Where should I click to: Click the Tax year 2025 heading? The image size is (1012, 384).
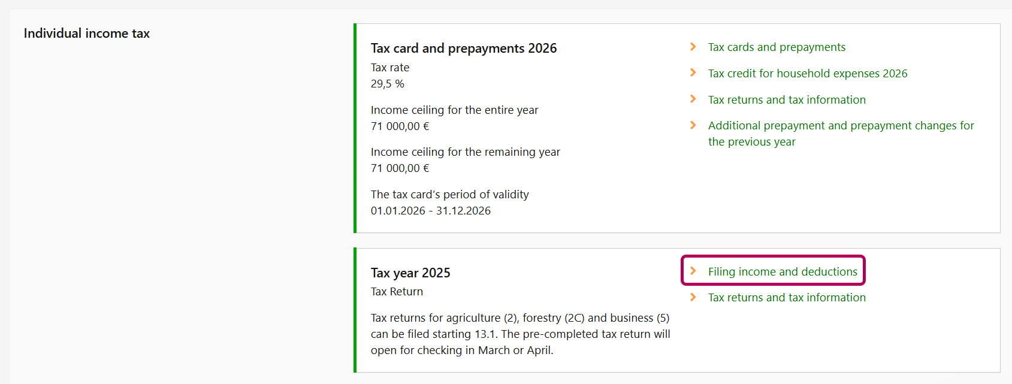pyautogui.click(x=410, y=273)
